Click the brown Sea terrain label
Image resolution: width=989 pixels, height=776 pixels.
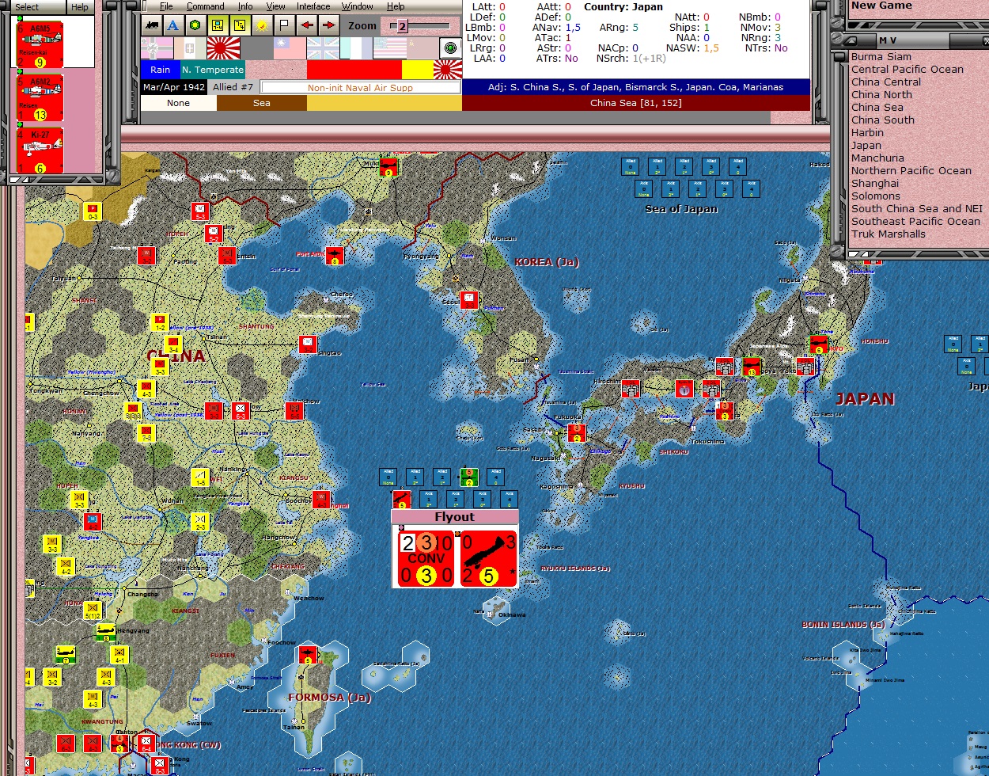pos(262,103)
